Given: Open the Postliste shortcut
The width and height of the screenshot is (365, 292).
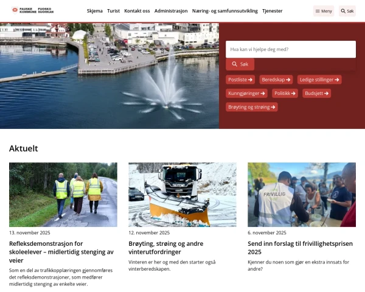Looking at the screenshot, I should click(x=240, y=80).
